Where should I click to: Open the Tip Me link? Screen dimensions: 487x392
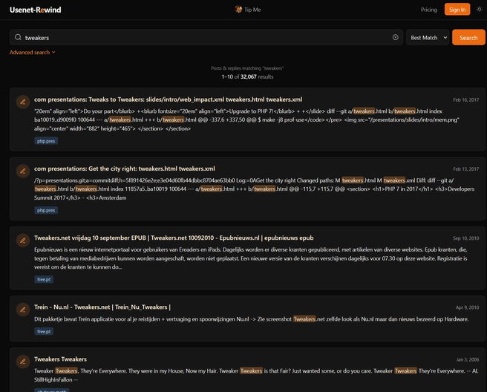[247, 10]
